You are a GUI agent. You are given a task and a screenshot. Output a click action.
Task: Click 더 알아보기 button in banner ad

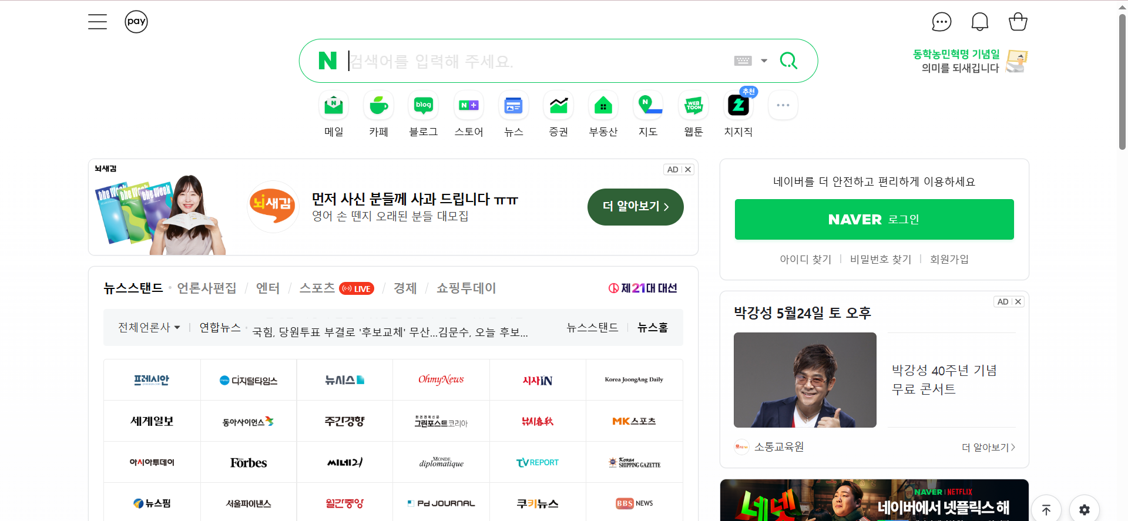[x=636, y=207]
